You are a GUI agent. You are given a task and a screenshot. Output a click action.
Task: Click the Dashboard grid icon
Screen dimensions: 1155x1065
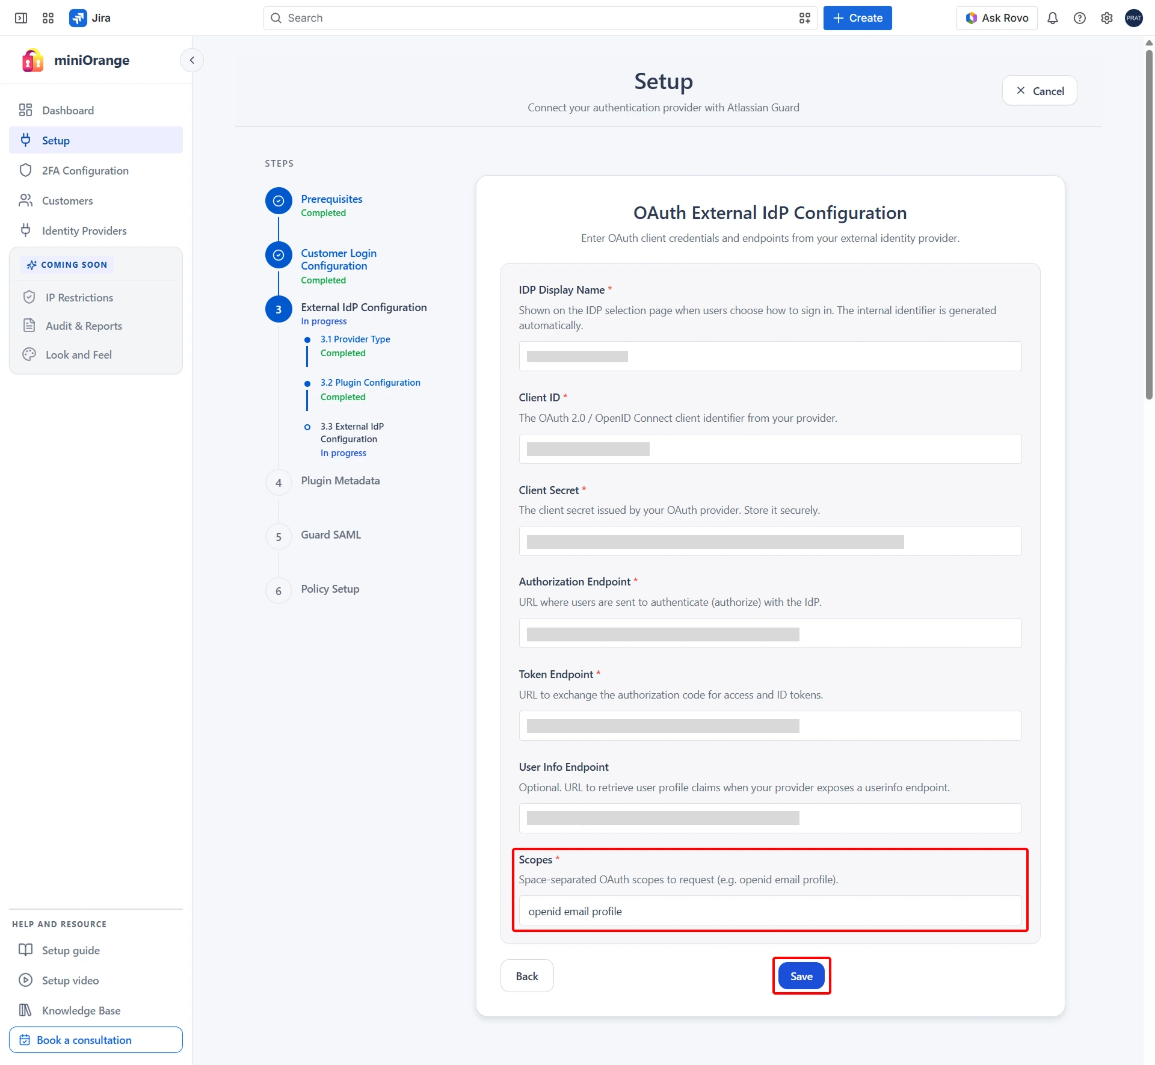(x=25, y=110)
